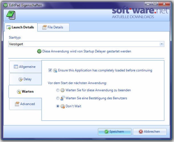Viewport: 174px width, 142px height.
Task: Click the clock icon beside the Ensure checkbox
Action: pyautogui.click(x=55, y=70)
